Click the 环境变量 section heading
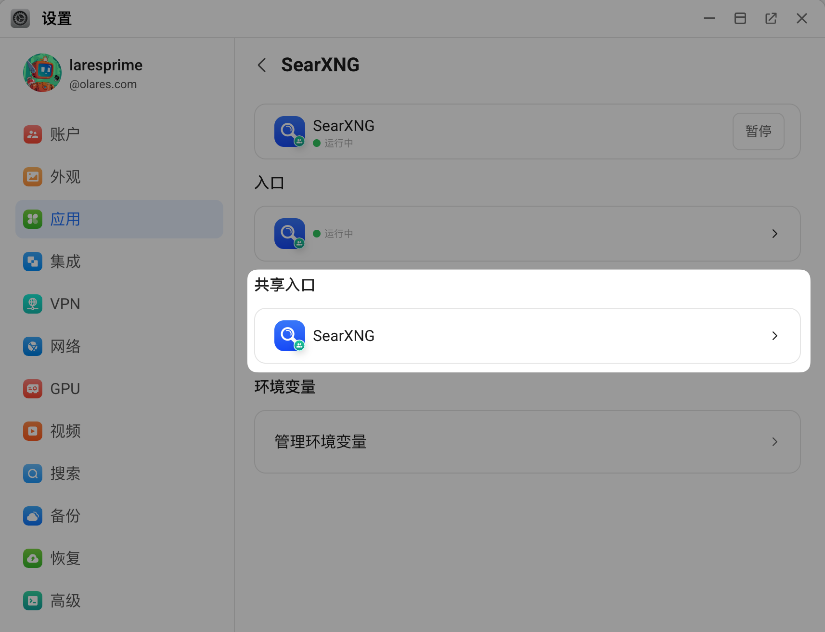This screenshot has width=825, height=632. click(285, 387)
